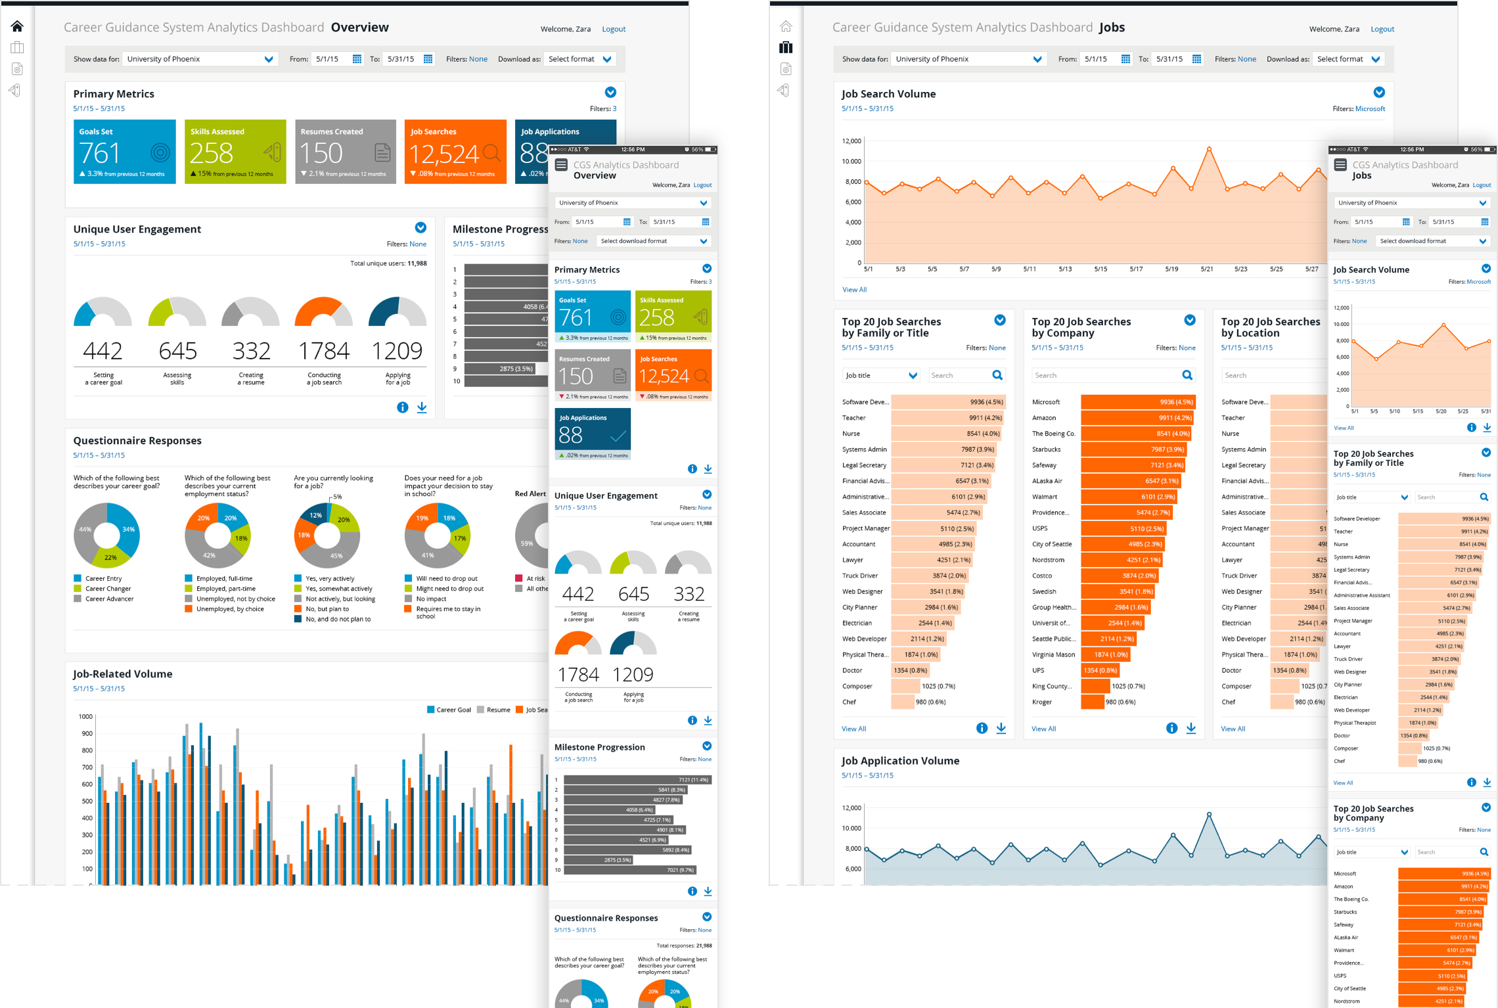Image resolution: width=1498 pixels, height=1008 pixels.
Task: Click search magnifier in Job Searches by Family panel
Action: coord(997,375)
